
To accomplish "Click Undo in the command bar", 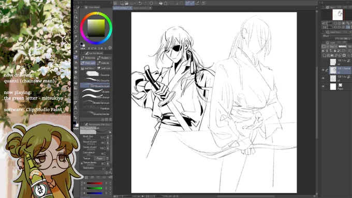I will (140, 3).
